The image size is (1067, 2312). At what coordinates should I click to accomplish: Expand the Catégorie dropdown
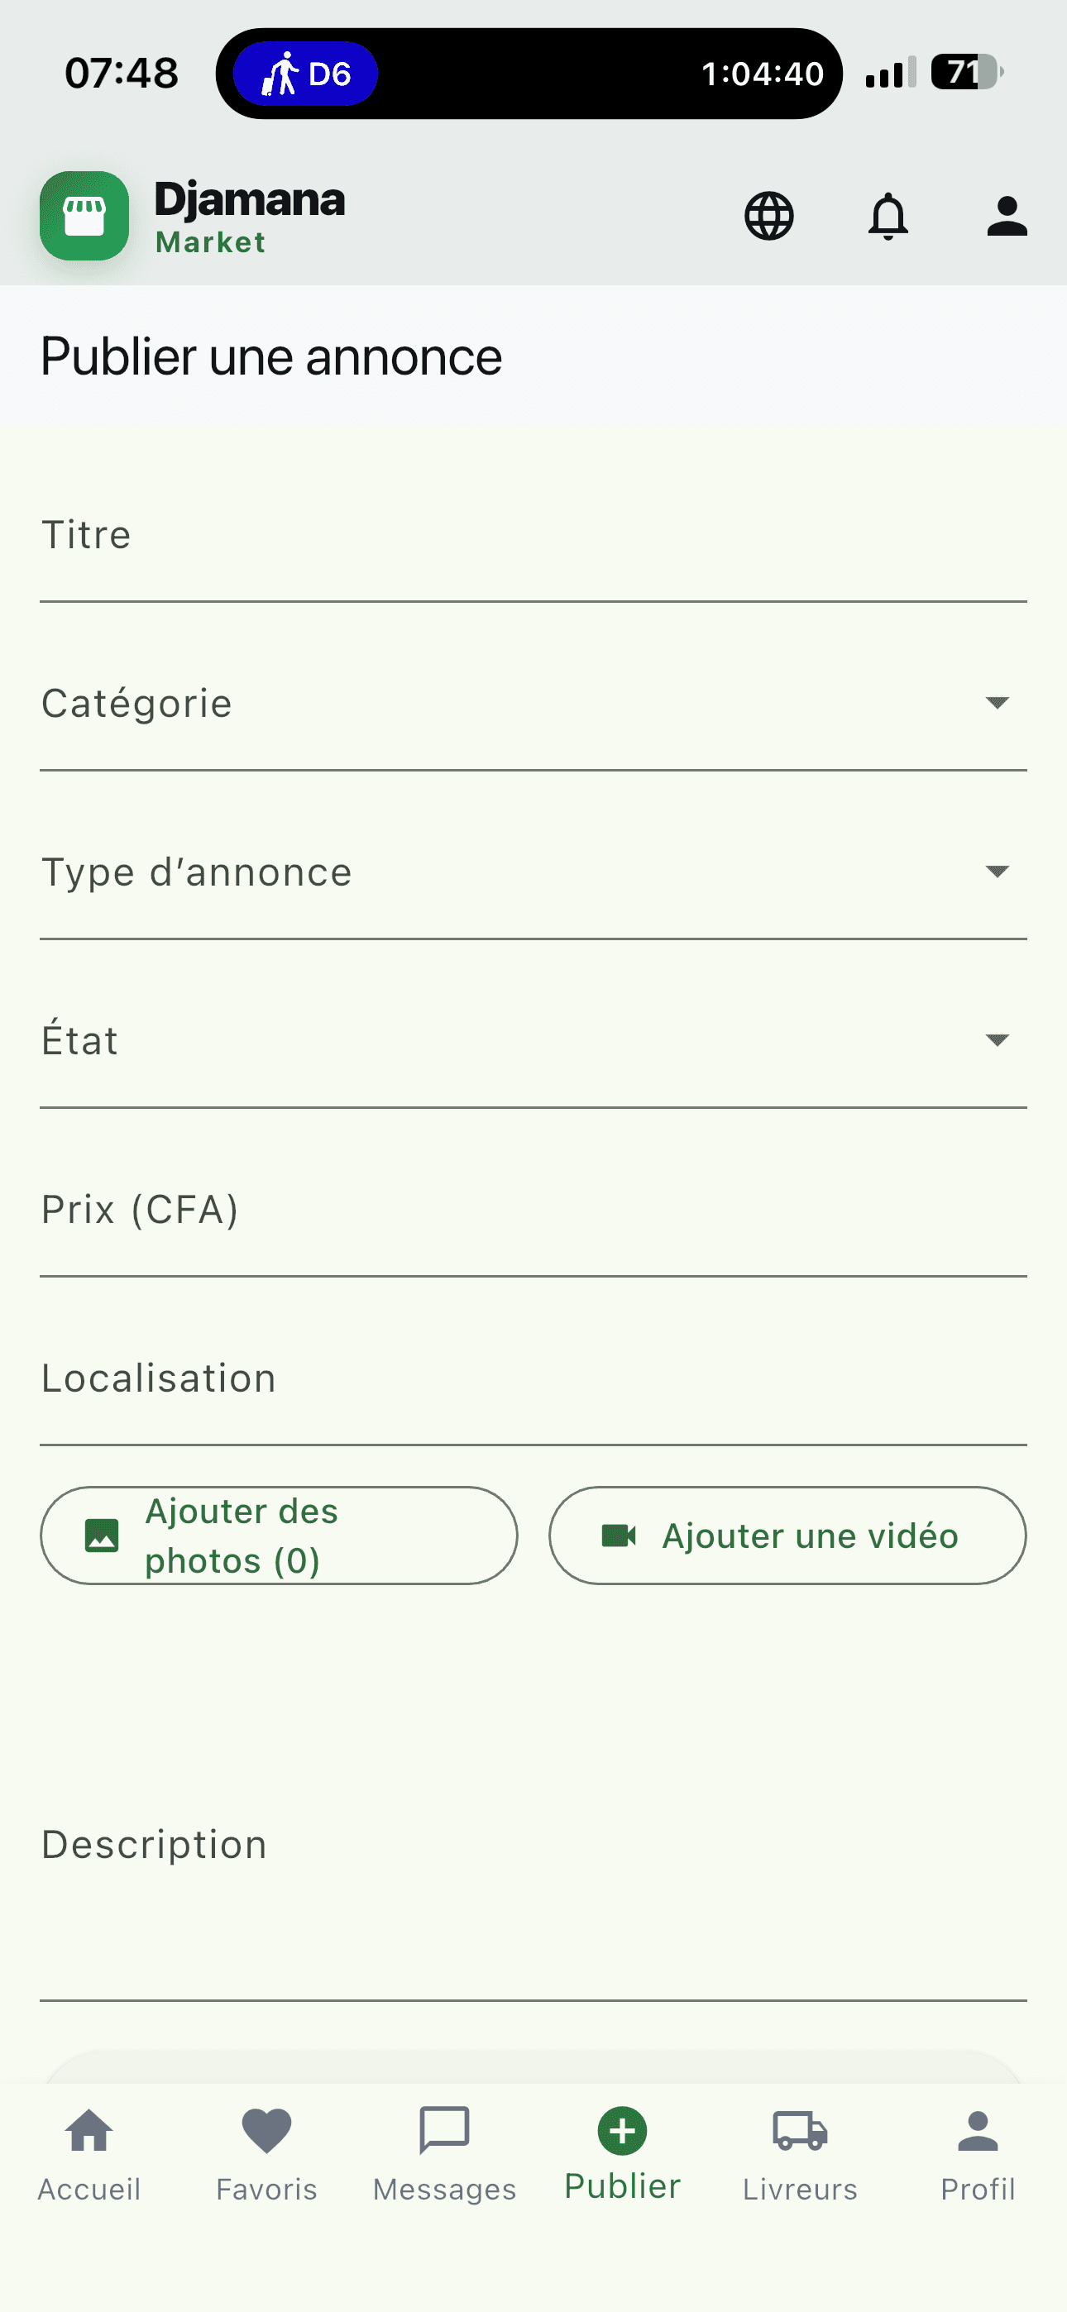tap(533, 704)
